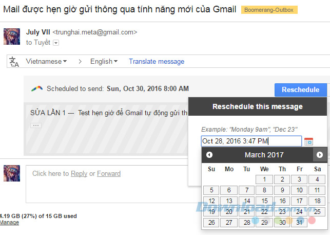
Task: Select March 29 in calendar
Action: (264, 223)
